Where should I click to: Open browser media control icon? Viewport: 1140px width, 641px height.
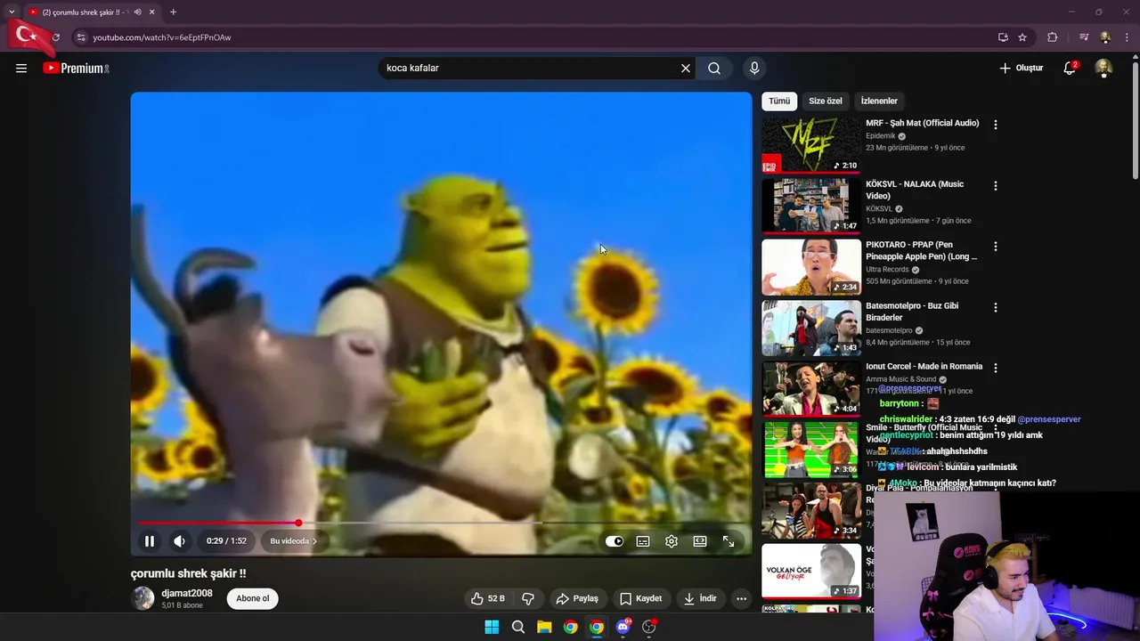(1084, 37)
